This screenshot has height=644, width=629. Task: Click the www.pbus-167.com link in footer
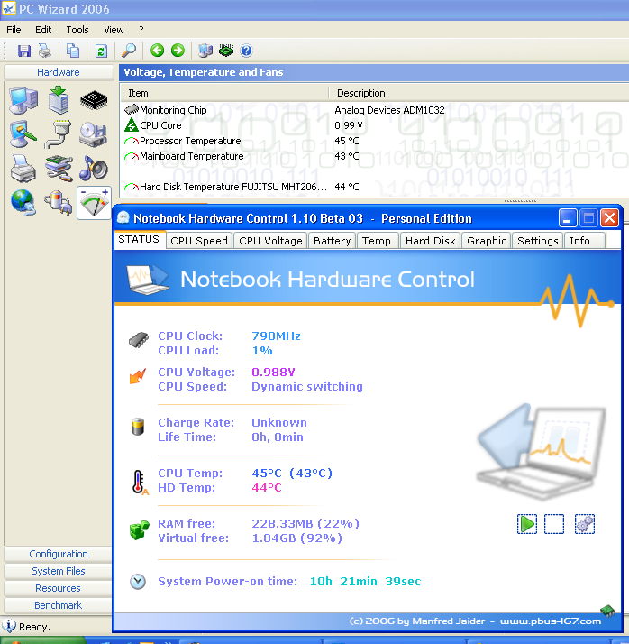(x=551, y=621)
